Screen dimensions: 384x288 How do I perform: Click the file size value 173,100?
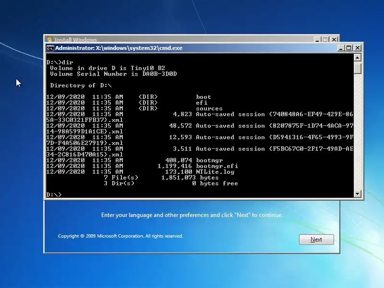pos(179,172)
